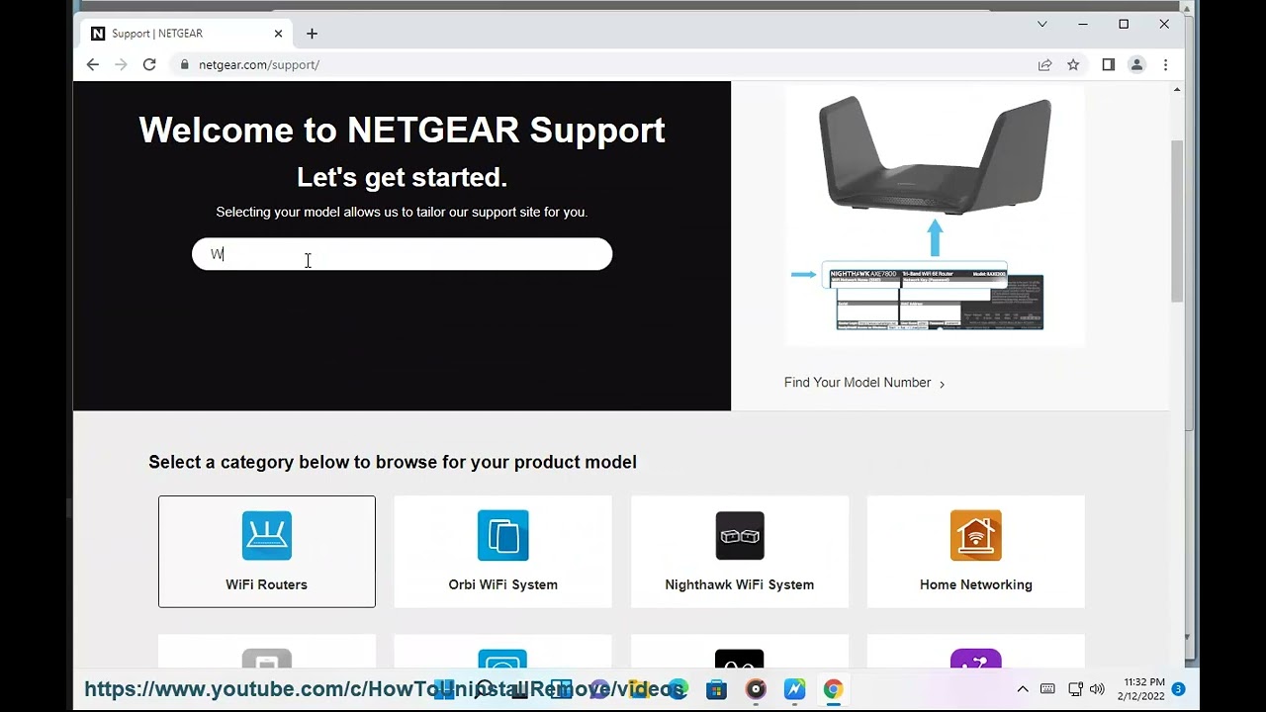
Task: Click the address bar URL
Action: coord(259,64)
